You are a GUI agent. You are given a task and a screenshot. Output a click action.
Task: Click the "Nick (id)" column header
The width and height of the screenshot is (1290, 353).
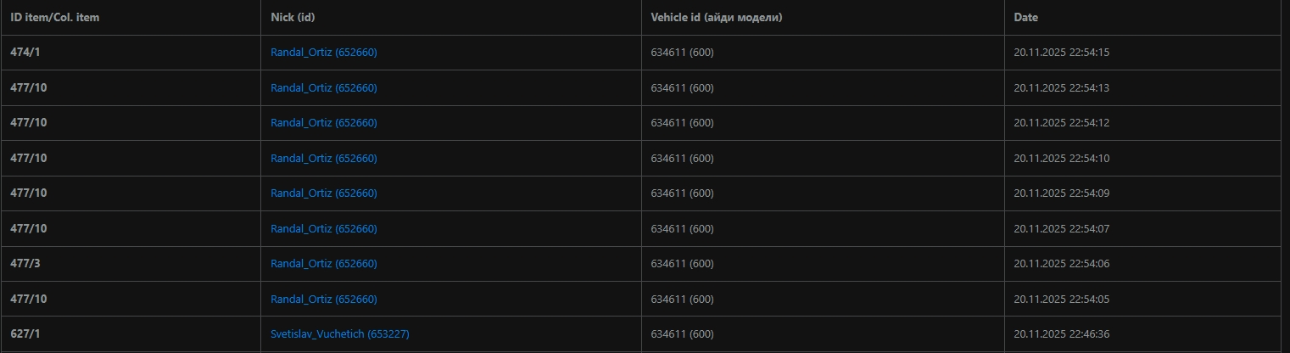pos(293,17)
